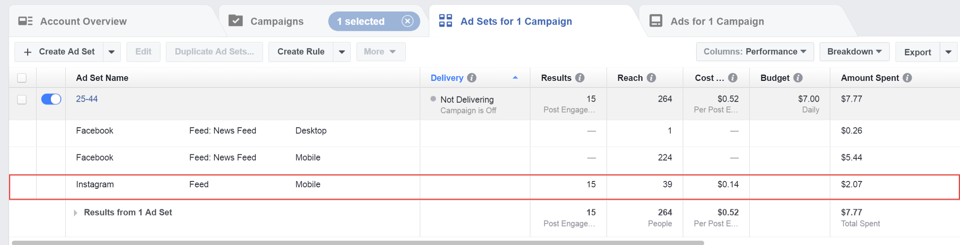Image resolution: width=960 pixels, height=245 pixels.
Task: Click the $0.14 cost value for Instagram
Action: coord(728,185)
